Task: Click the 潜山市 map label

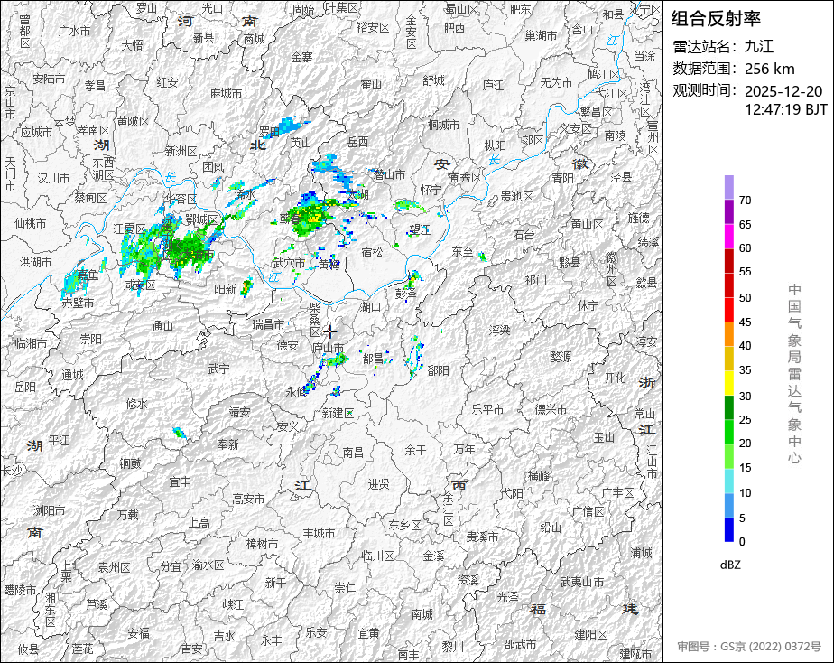Action: (390, 174)
